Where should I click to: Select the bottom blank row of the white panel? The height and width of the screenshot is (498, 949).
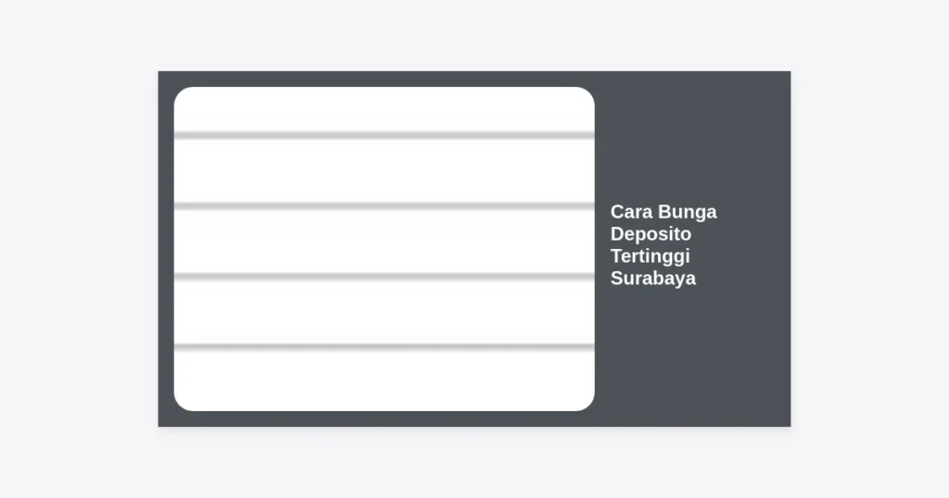384,380
